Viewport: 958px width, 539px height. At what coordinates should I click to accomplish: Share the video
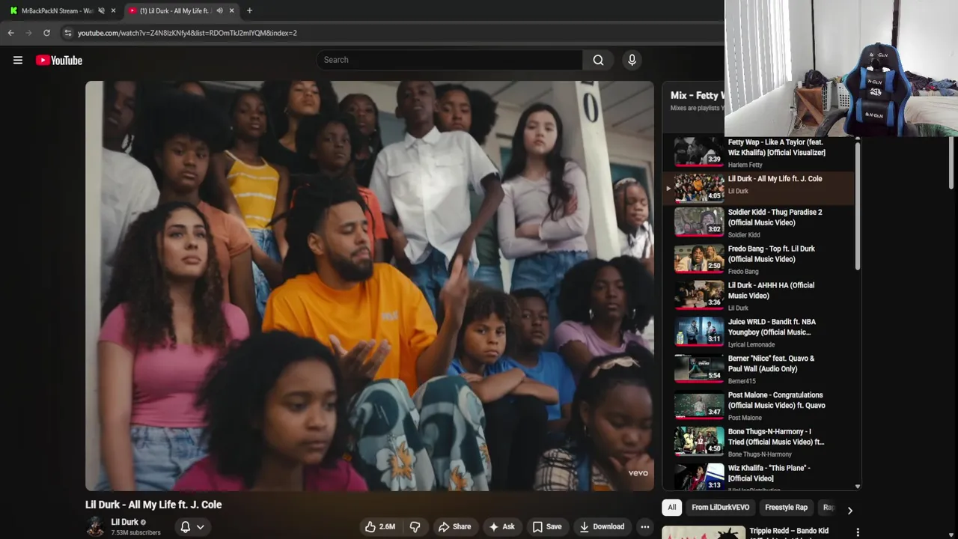[x=454, y=527]
